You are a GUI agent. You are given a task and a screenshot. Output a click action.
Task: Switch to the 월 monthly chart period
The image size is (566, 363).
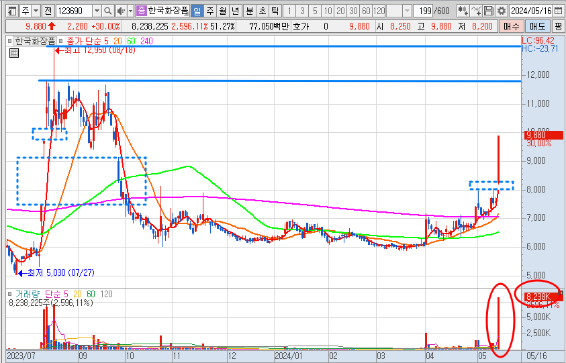click(x=223, y=11)
